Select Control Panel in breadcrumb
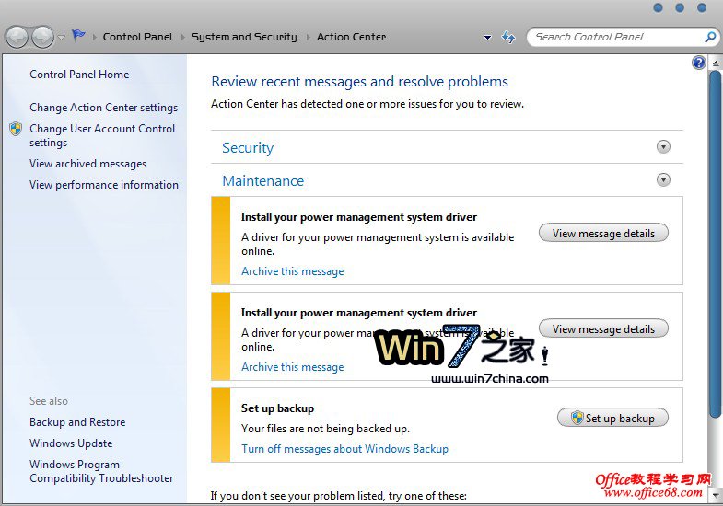 click(137, 37)
